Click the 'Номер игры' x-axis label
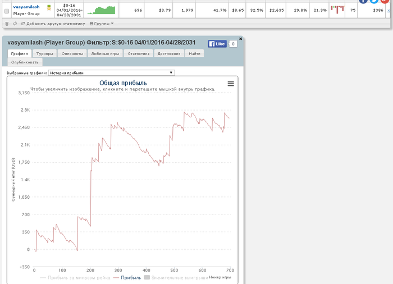This screenshot has height=284, width=393. point(220,277)
